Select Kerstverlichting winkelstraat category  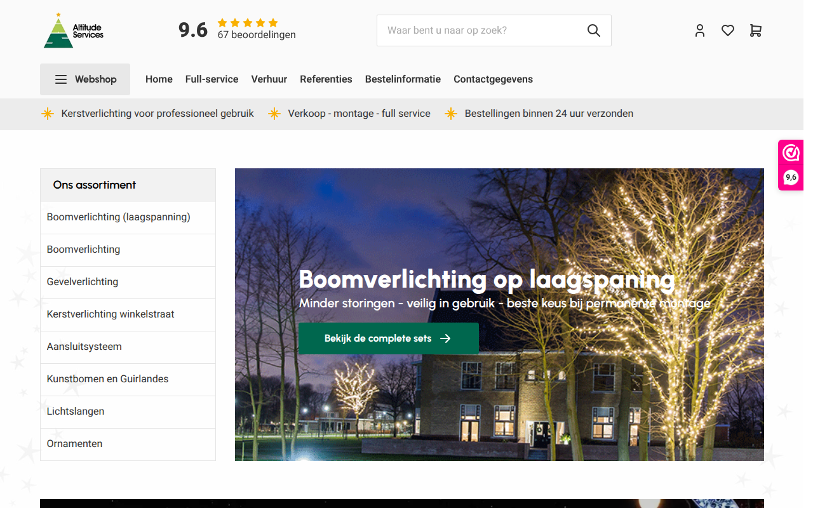(128, 315)
